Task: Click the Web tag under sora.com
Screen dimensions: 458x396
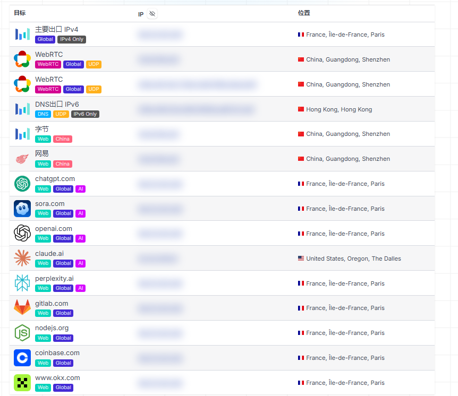Action: [43, 213]
